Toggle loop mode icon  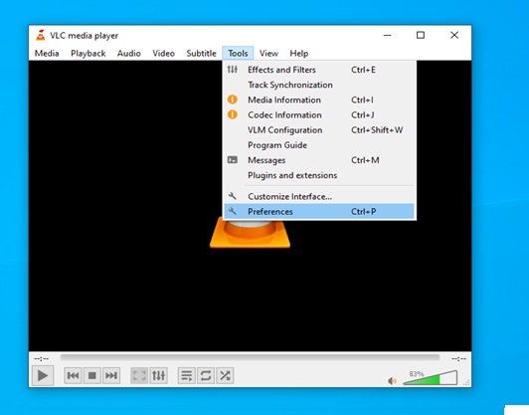(x=206, y=375)
